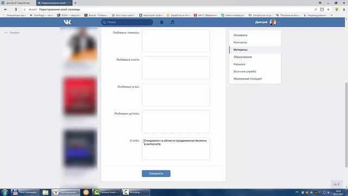
Task: Open the browser downloads arrow icon
Action: pos(344,9)
